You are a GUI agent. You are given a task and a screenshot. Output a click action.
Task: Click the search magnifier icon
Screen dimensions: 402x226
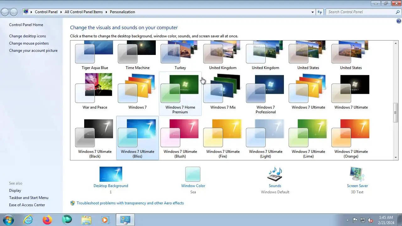coord(398,12)
